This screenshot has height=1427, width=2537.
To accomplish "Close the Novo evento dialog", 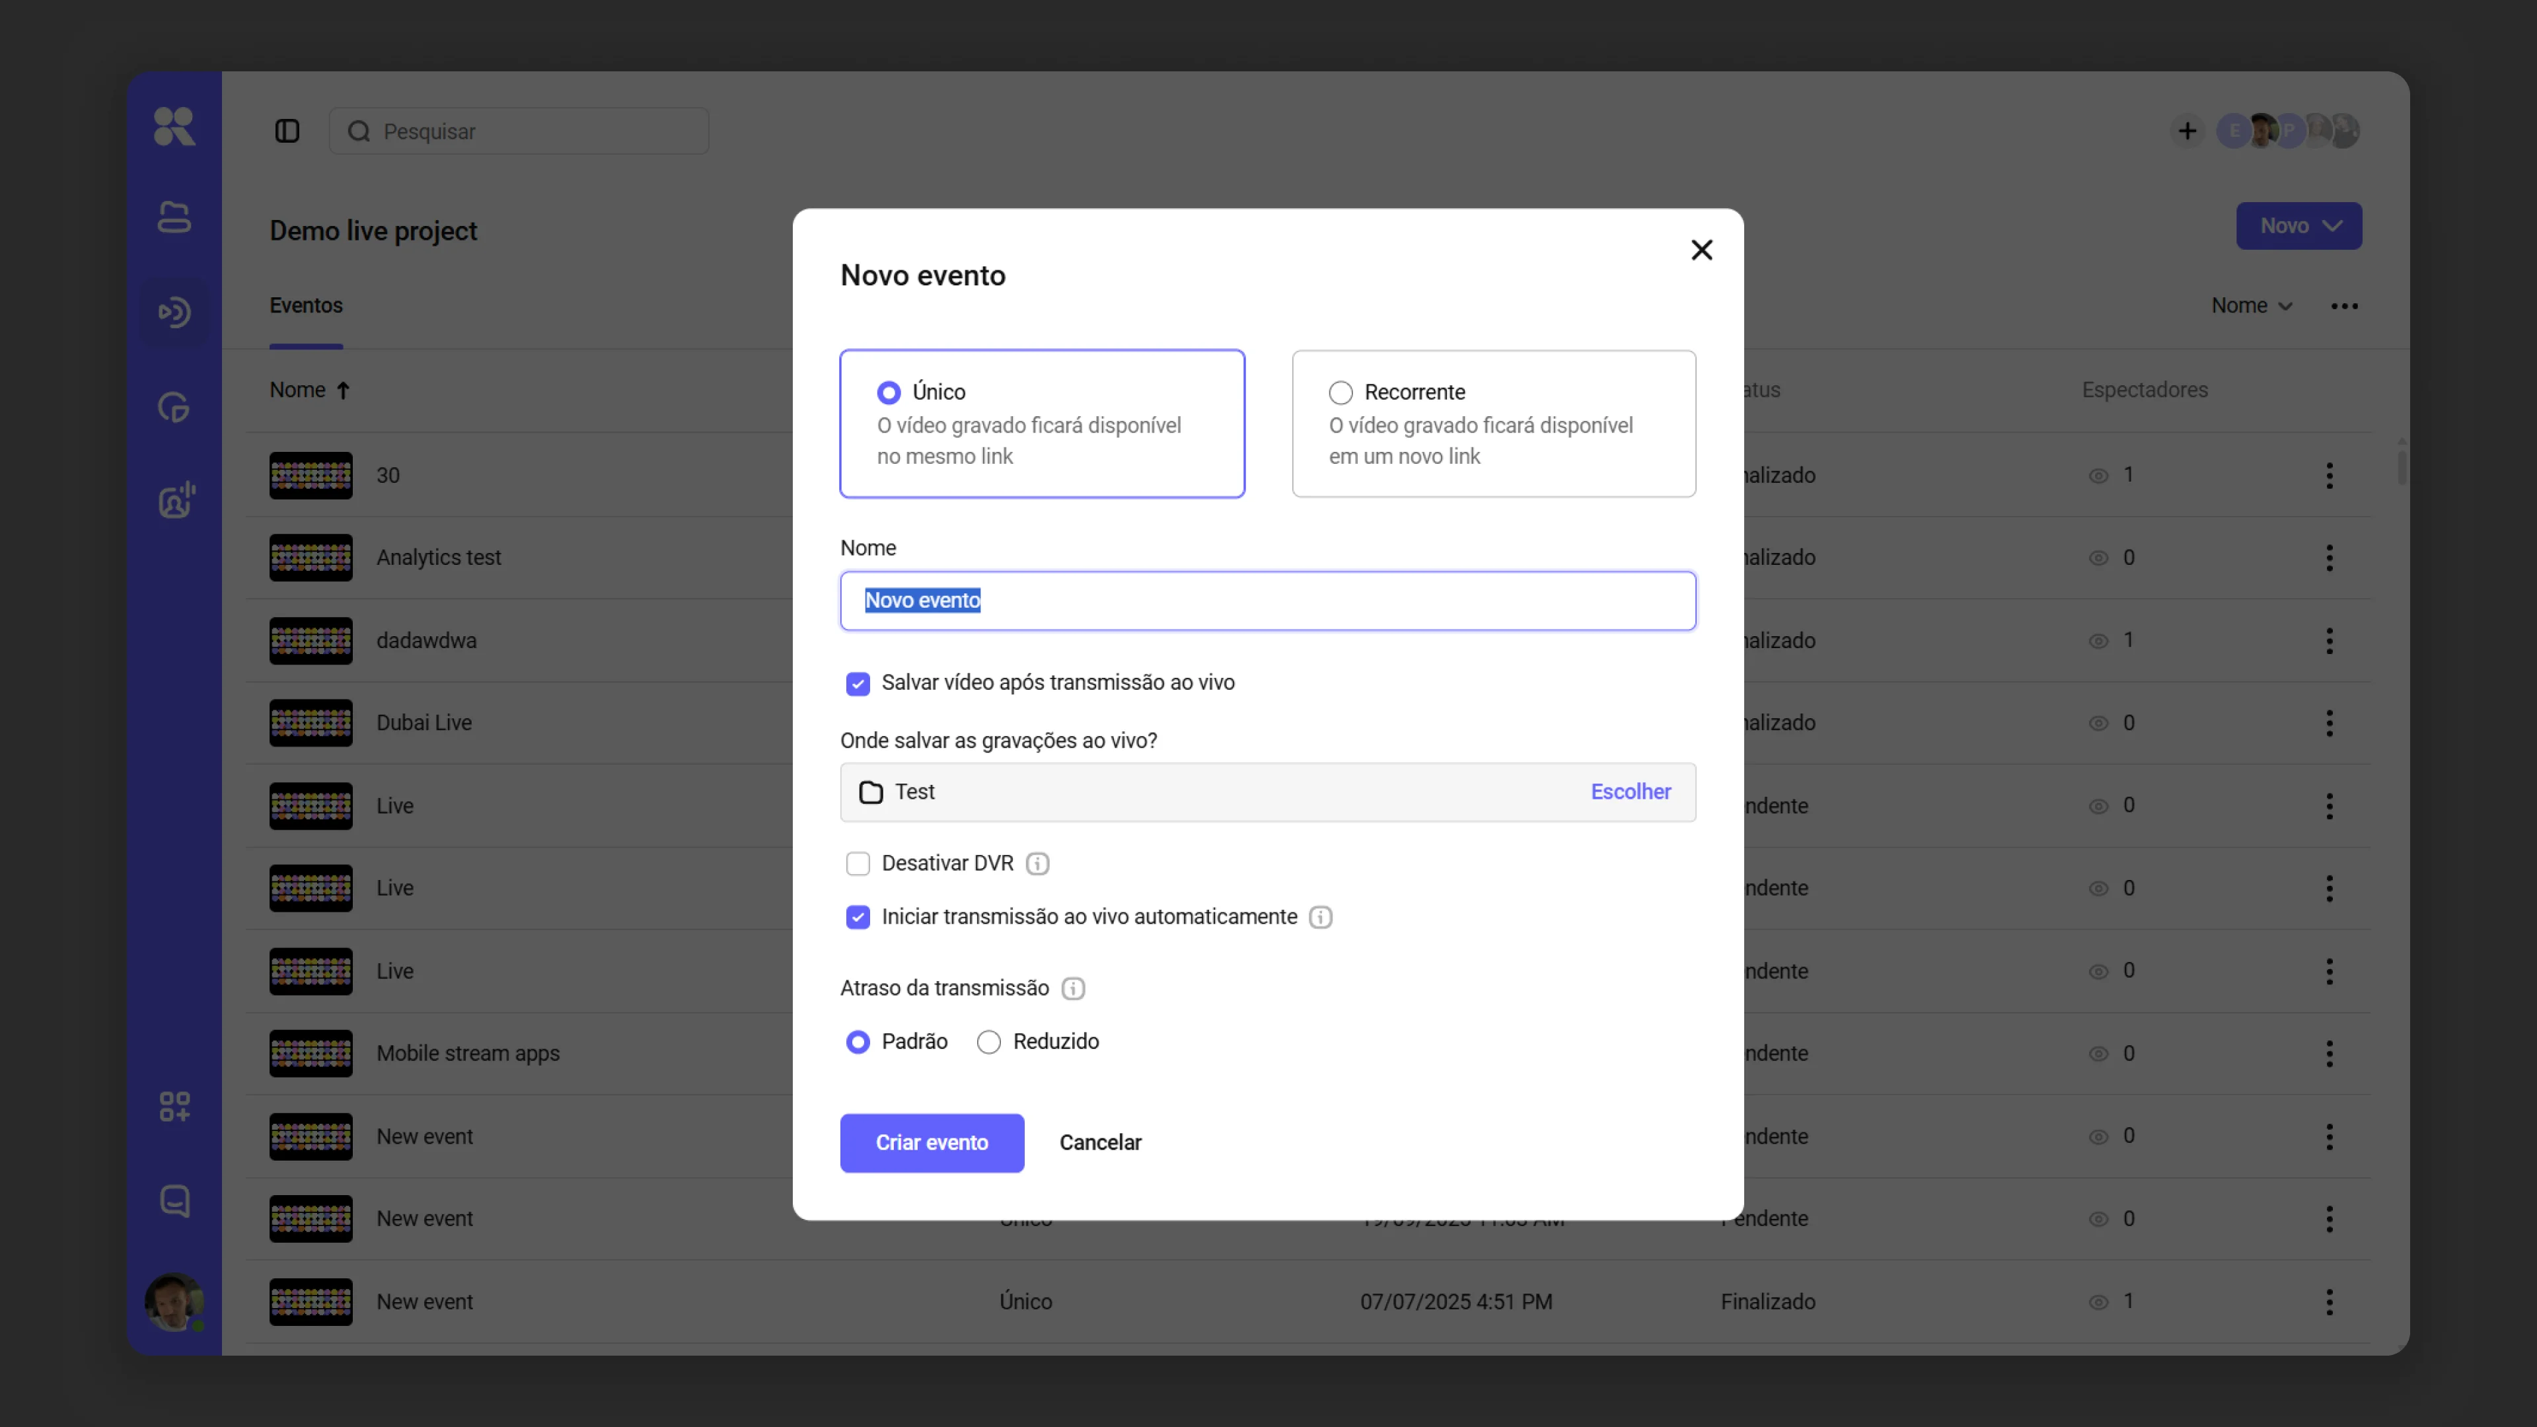I will (1701, 250).
